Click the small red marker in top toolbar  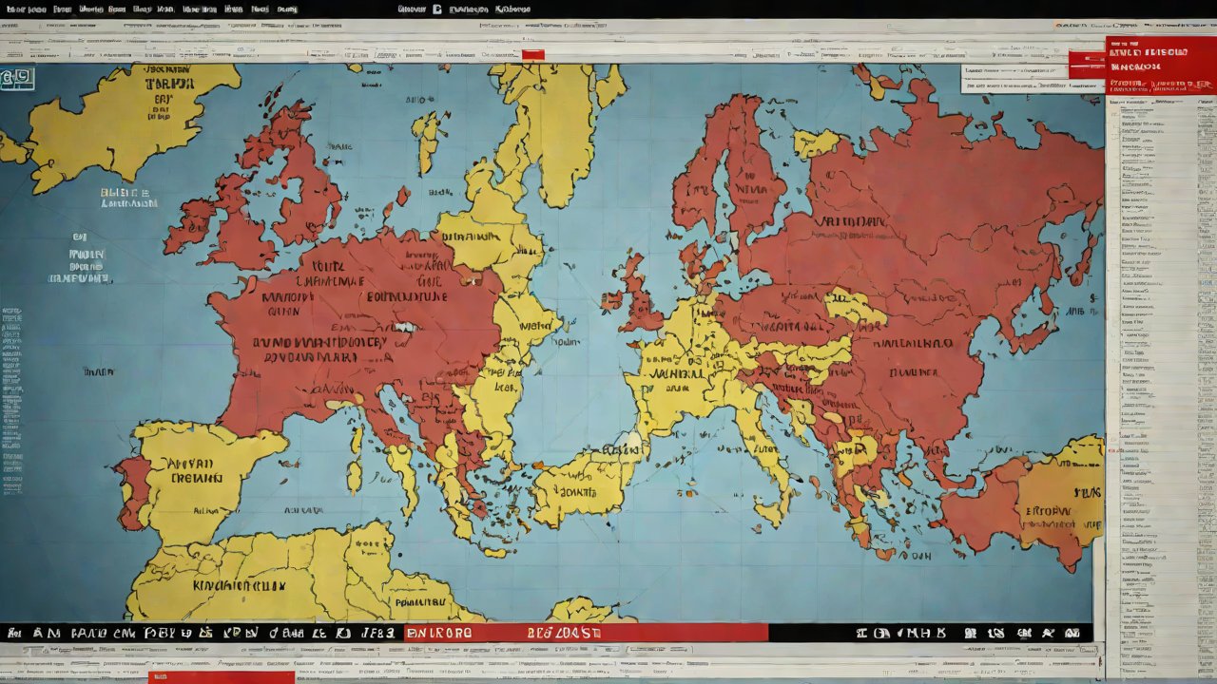532,54
